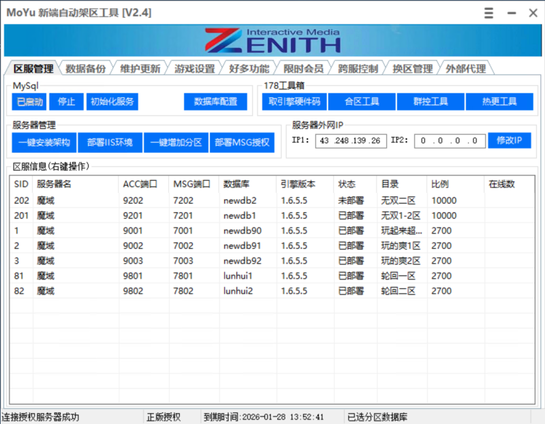The width and height of the screenshot is (545, 424).
Task: Open the 群控工具 tool
Action: coord(430,102)
